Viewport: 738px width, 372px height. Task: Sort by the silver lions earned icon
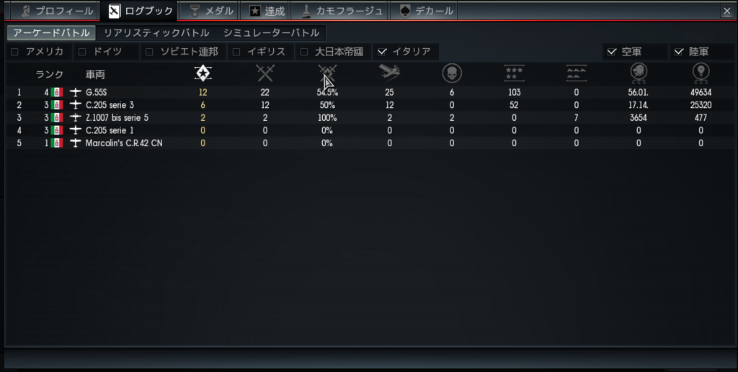(639, 73)
